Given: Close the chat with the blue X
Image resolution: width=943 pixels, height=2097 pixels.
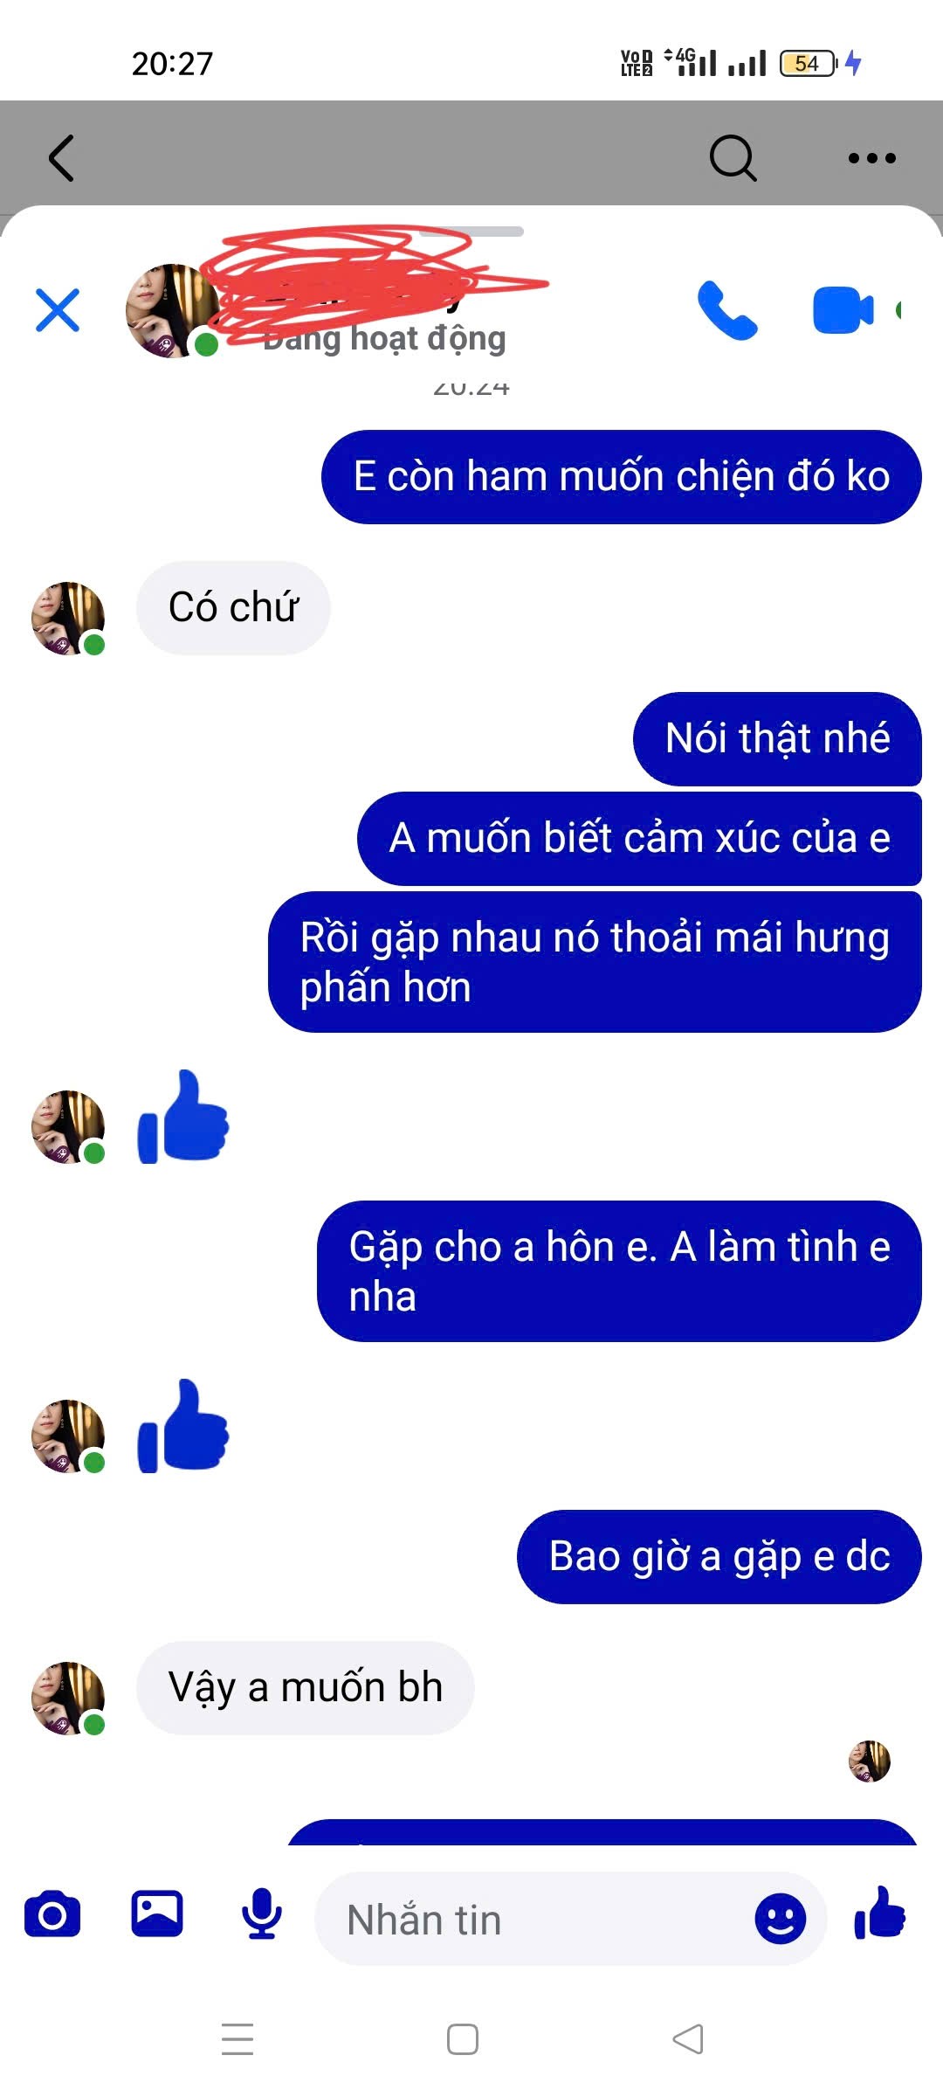Looking at the screenshot, I should (x=58, y=310).
